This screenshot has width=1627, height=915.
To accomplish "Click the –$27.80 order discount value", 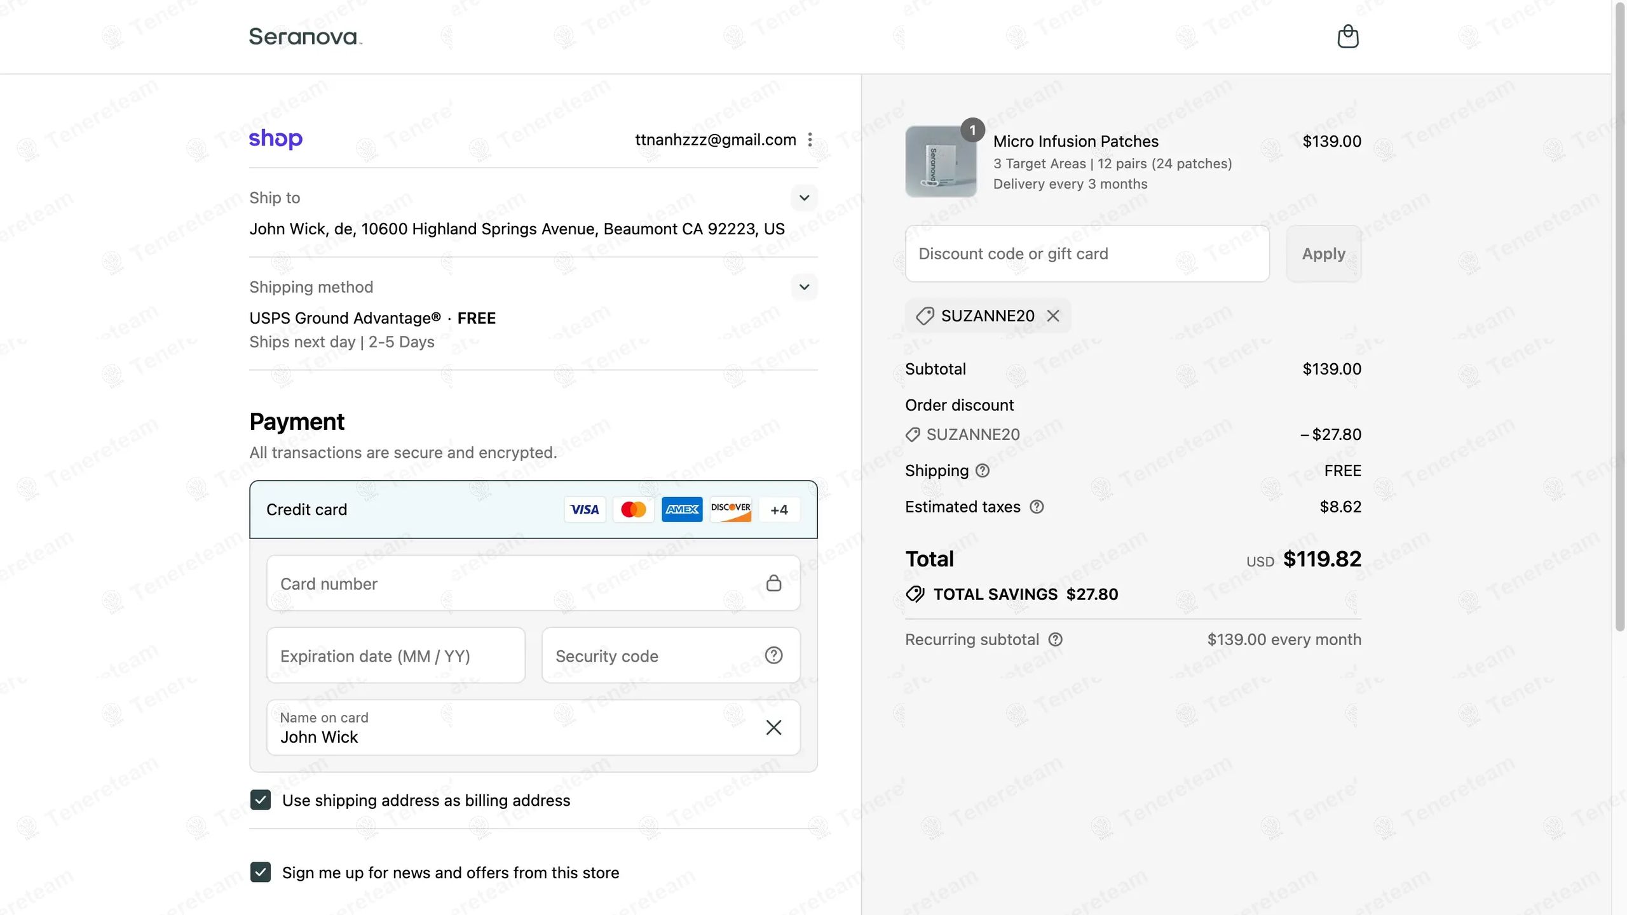I will tap(1331, 434).
